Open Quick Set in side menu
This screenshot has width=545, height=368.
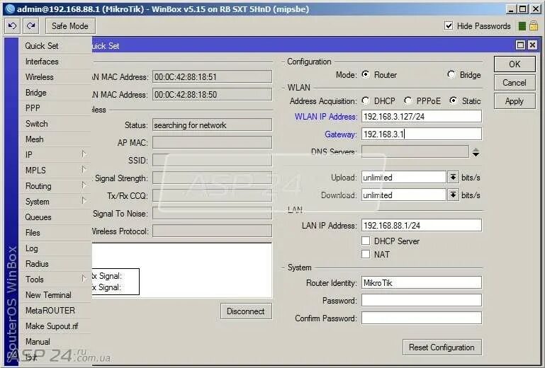[55, 46]
